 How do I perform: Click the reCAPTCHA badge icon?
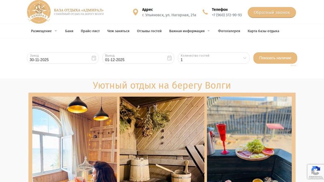pos(315,171)
